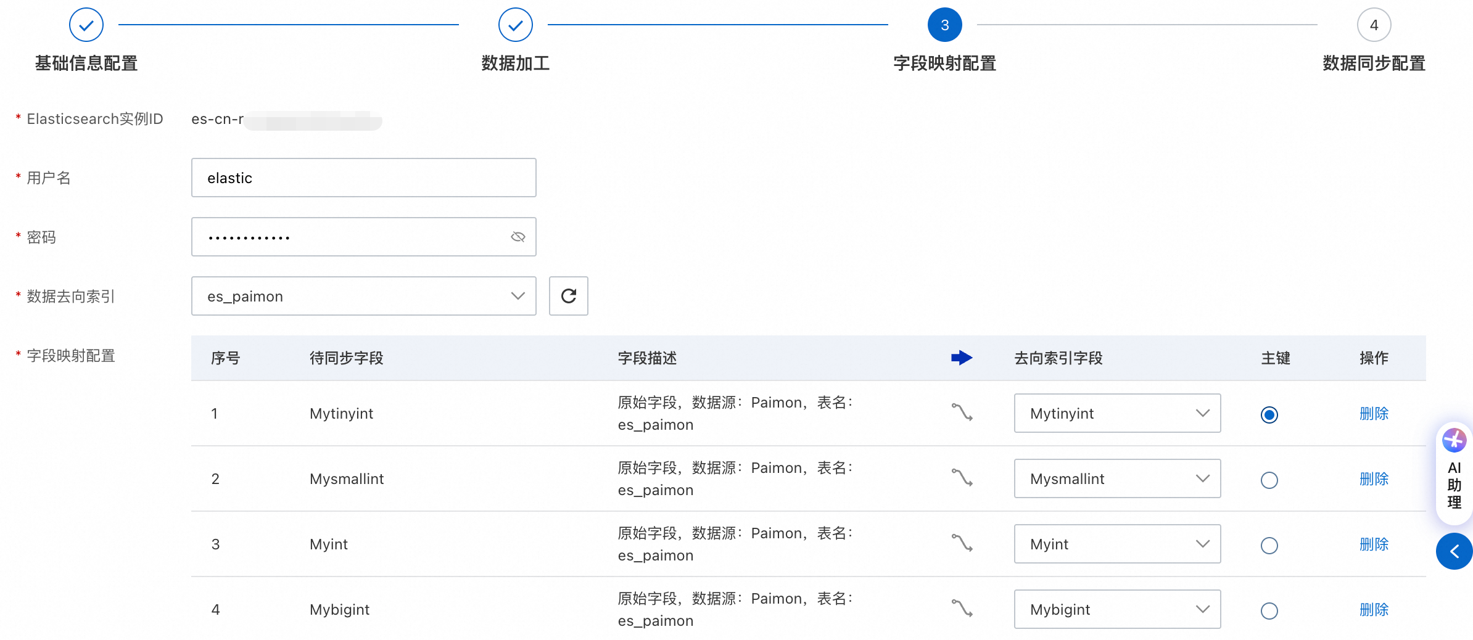
Task: Click the 用户名 input with elastic
Action: click(364, 178)
